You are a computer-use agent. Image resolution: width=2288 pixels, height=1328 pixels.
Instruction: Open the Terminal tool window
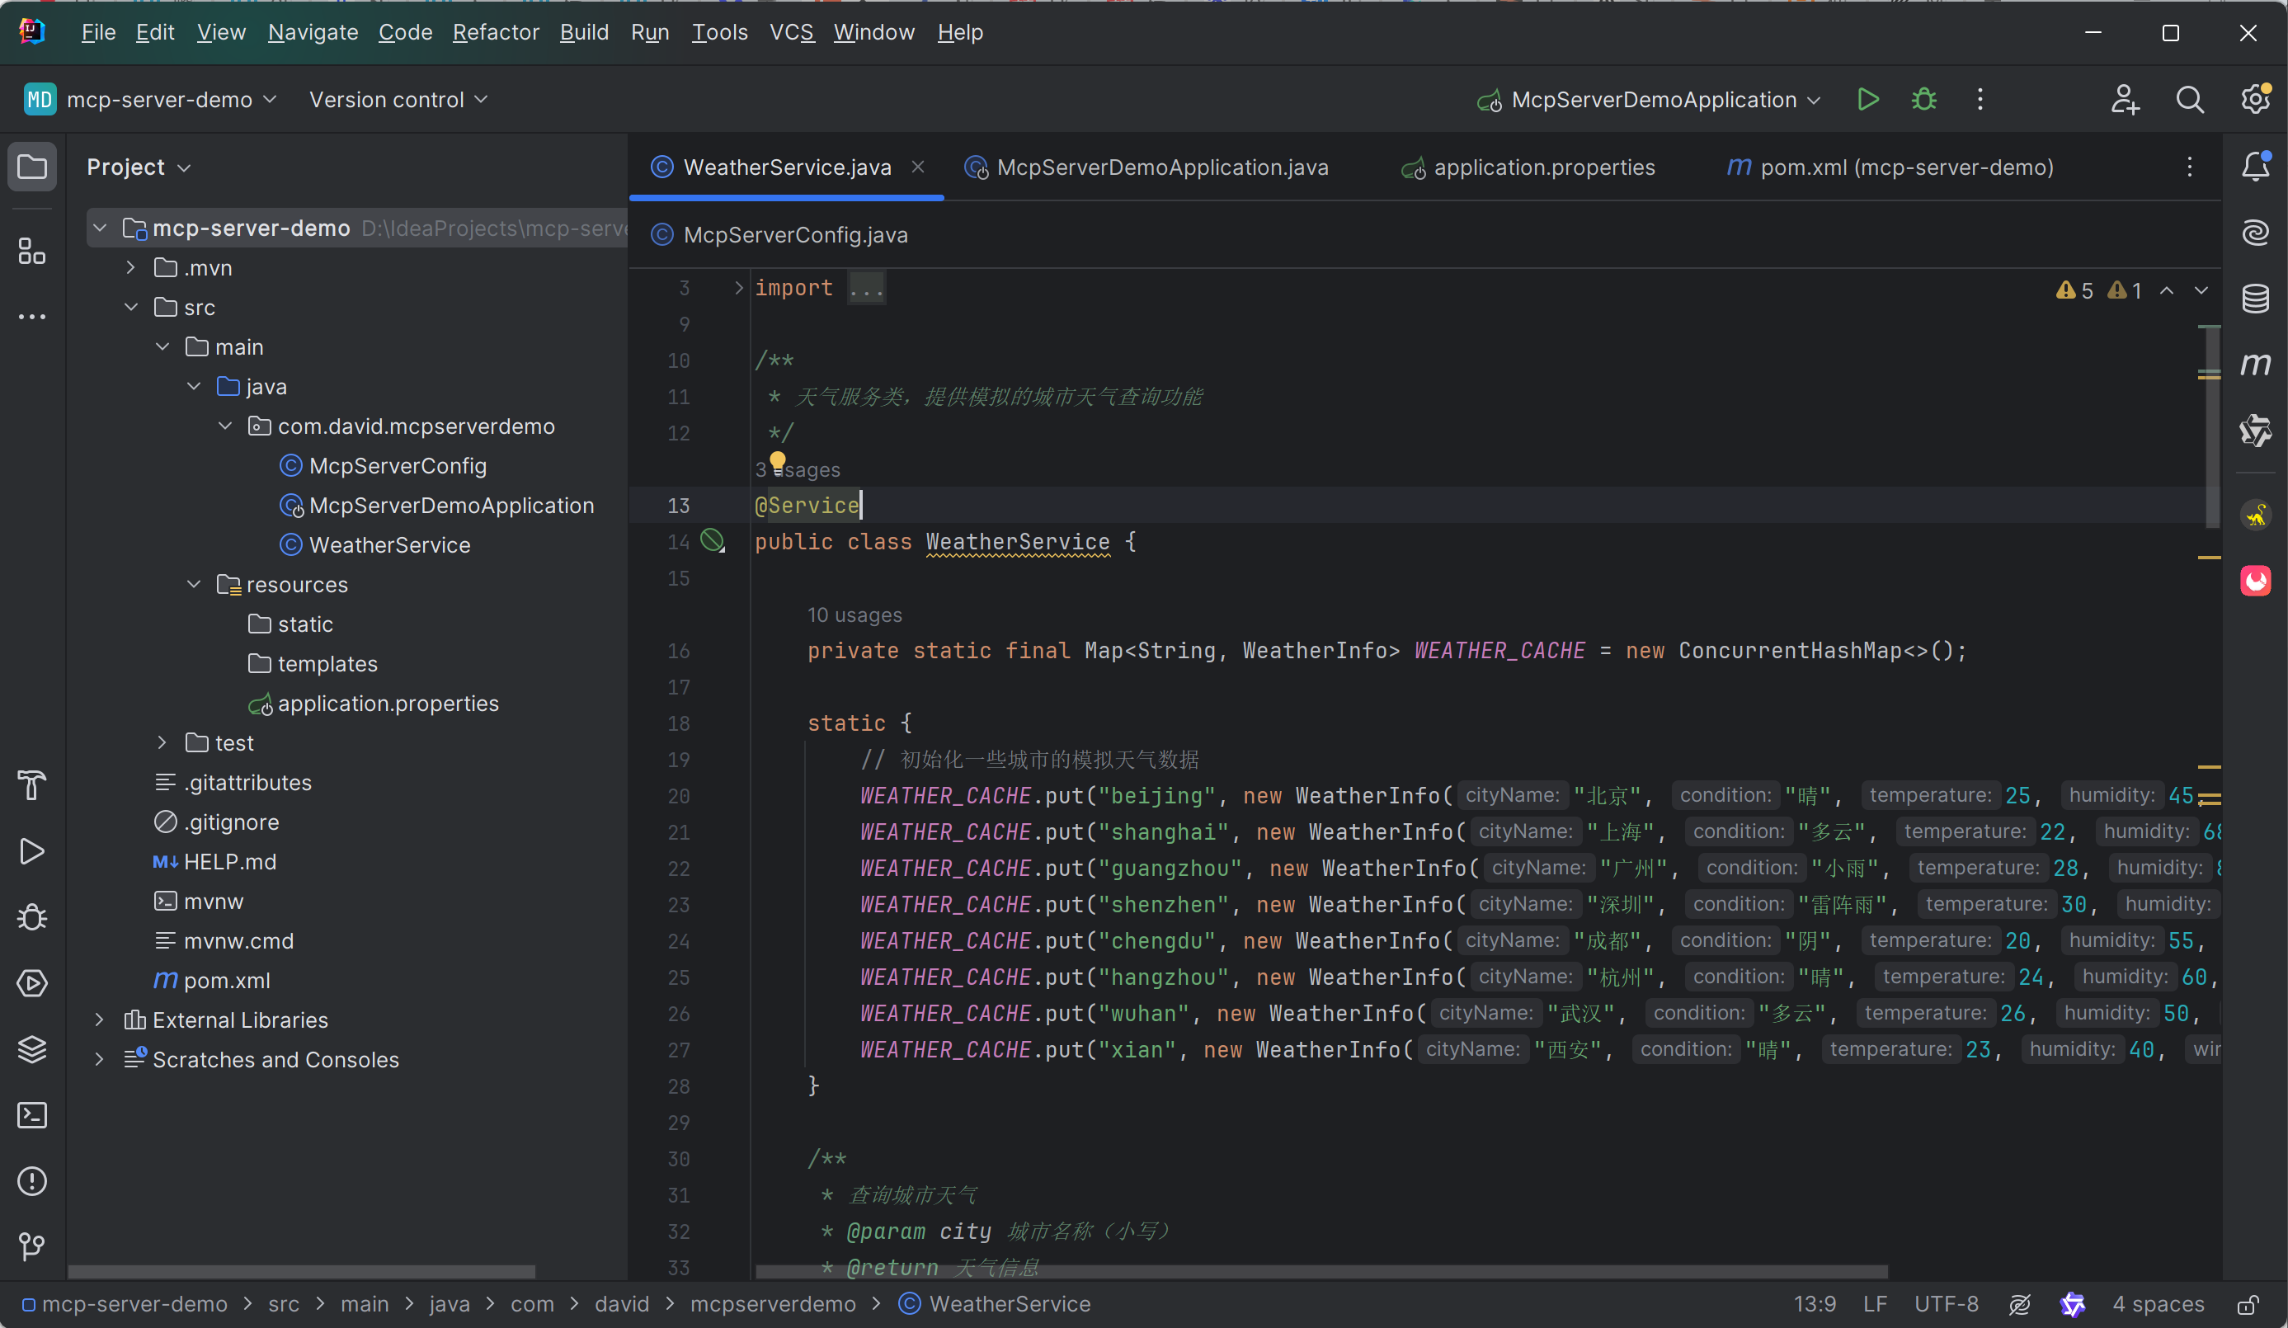pos(33,1114)
